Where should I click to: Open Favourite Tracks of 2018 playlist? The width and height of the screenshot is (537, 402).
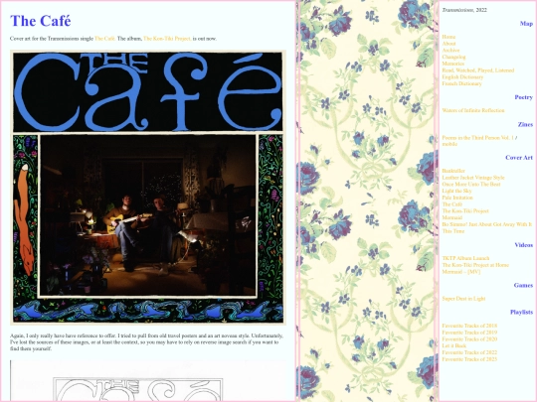[x=469, y=326]
